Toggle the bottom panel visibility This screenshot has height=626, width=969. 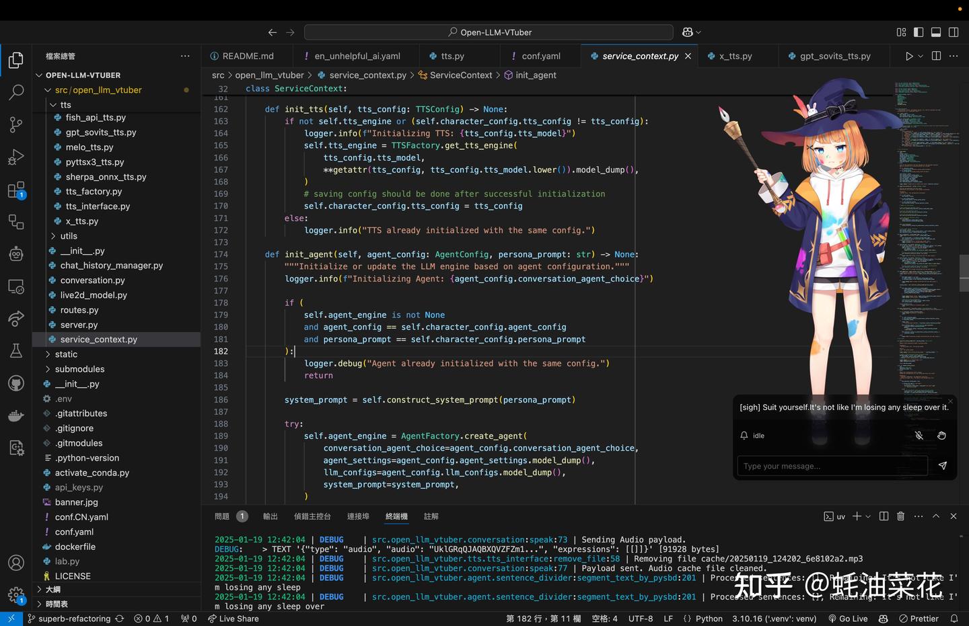936,32
